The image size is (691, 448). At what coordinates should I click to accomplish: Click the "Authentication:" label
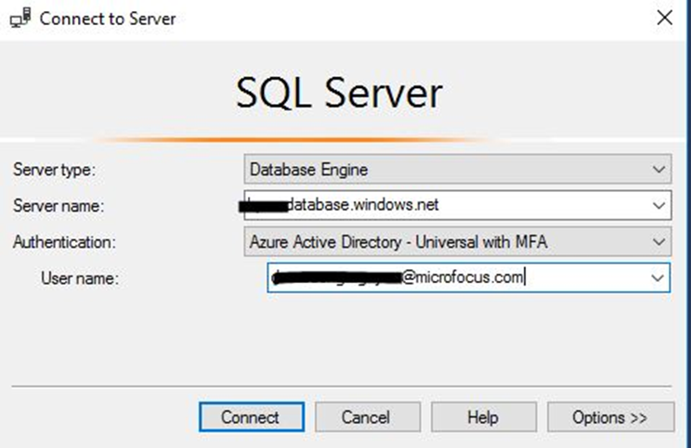tap(61, 241)
